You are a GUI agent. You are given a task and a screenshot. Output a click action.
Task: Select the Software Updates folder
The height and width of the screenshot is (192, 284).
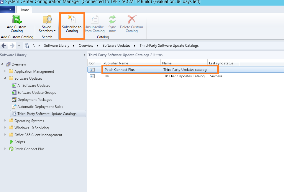coord(28,79)
